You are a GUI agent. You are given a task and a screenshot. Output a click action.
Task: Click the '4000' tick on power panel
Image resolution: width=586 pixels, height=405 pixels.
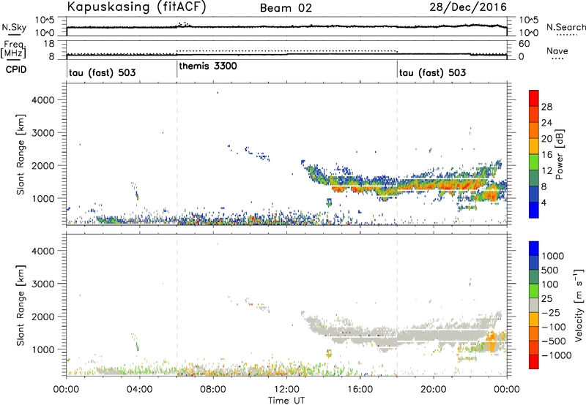click(43, 100)
